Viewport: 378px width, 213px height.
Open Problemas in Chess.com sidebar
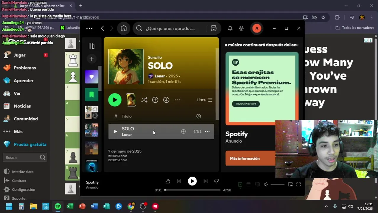click(25, 68)
